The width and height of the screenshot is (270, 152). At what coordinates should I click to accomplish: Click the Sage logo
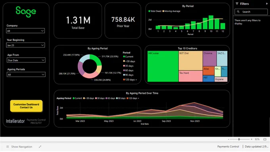(x=26, y=12)
